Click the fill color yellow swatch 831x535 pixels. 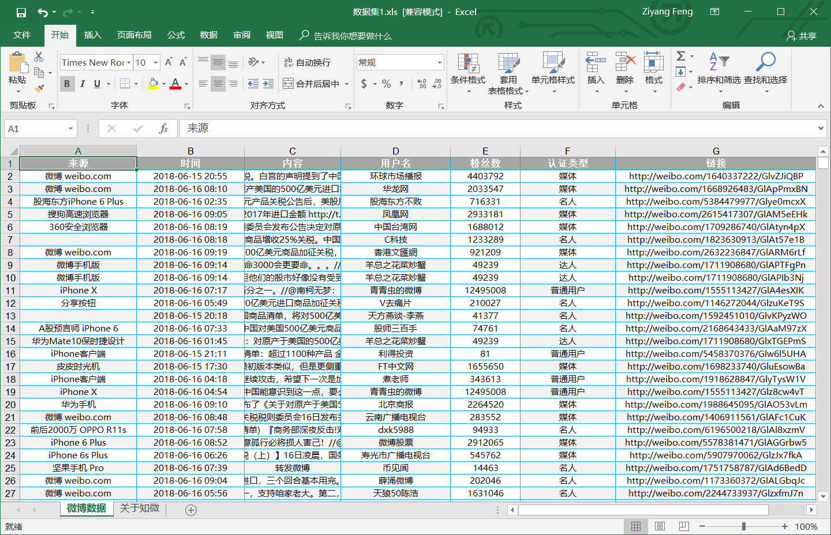[153, 84]
